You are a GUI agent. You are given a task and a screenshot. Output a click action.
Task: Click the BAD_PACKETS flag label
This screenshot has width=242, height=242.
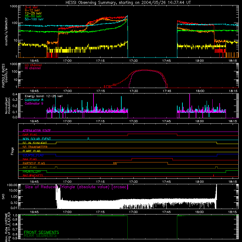33,175
